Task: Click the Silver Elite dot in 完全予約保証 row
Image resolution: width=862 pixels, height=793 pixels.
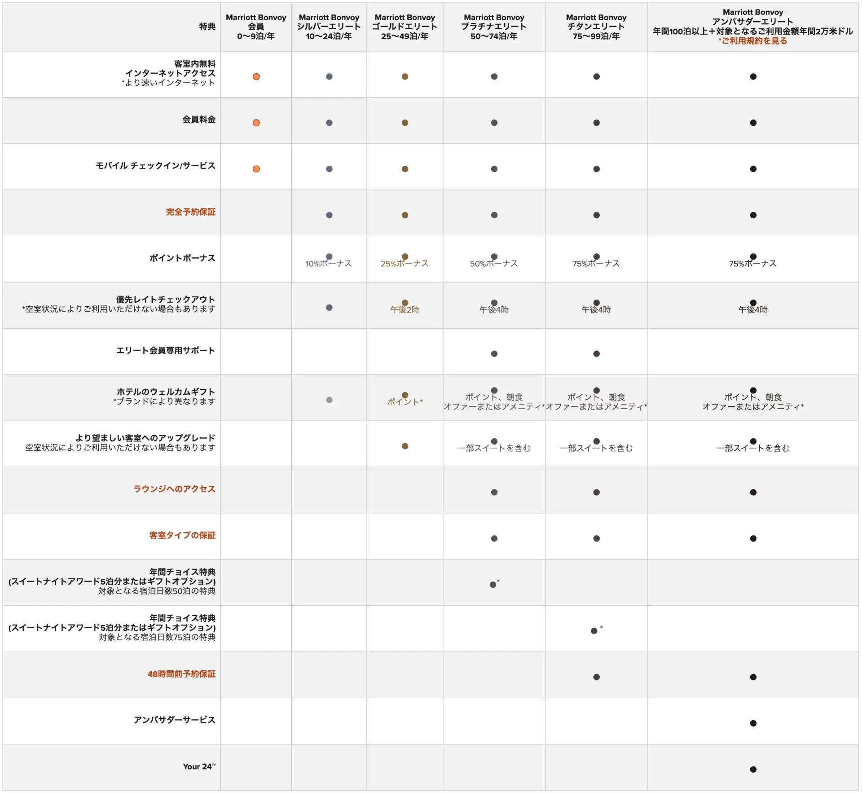Action: [329, 215]
